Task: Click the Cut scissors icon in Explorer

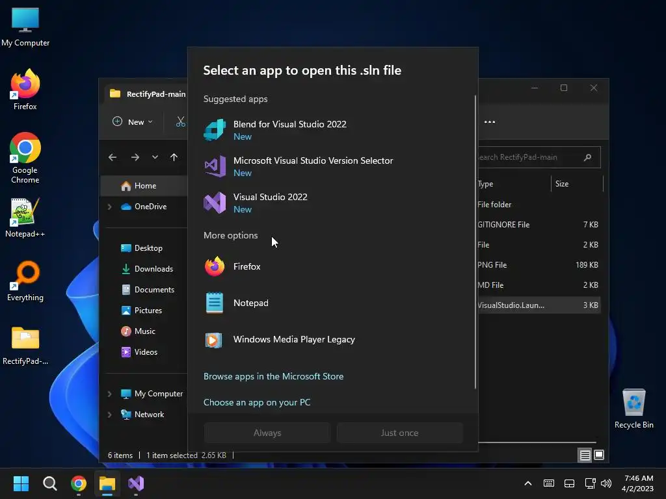Action: coord(181,122)
